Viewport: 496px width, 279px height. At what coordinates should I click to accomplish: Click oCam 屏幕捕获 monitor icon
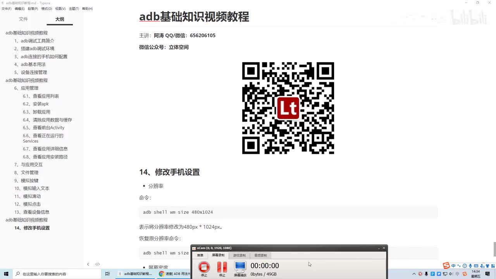[x=240, y=267]
